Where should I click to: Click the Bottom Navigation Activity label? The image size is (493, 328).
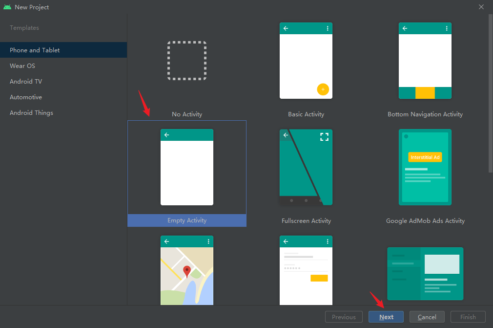click(425, 114)
